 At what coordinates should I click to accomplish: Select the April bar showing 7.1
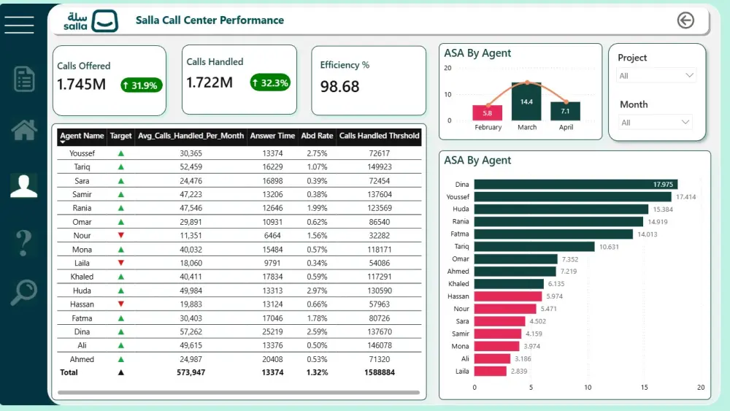565,111
